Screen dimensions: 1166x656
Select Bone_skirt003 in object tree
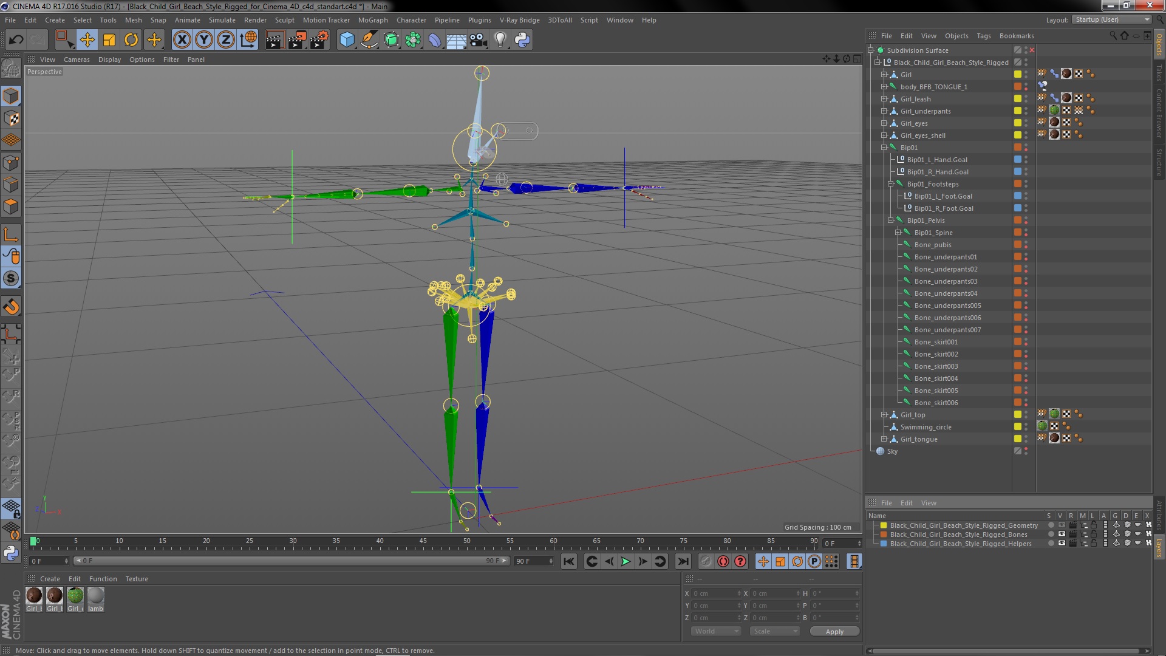936,366
